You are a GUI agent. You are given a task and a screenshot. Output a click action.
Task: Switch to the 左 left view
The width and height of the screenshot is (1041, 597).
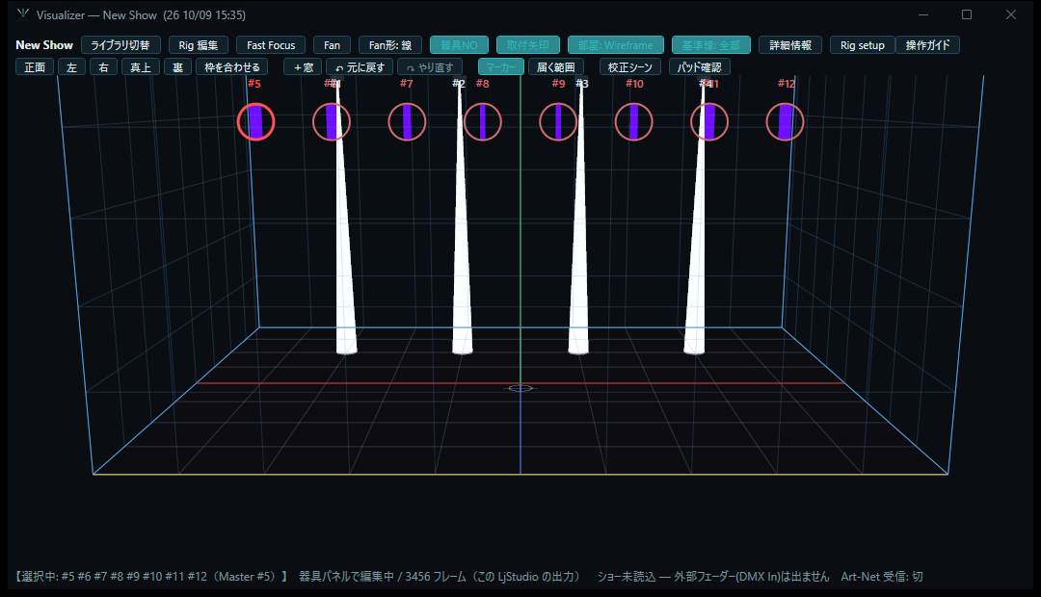(71, 67)
